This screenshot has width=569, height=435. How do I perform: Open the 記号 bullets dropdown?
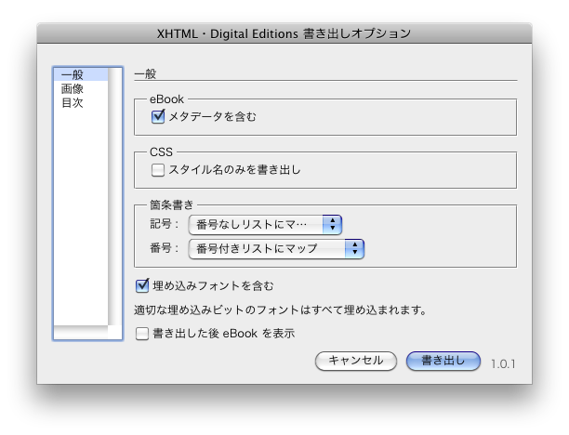[x=265, y=225]
